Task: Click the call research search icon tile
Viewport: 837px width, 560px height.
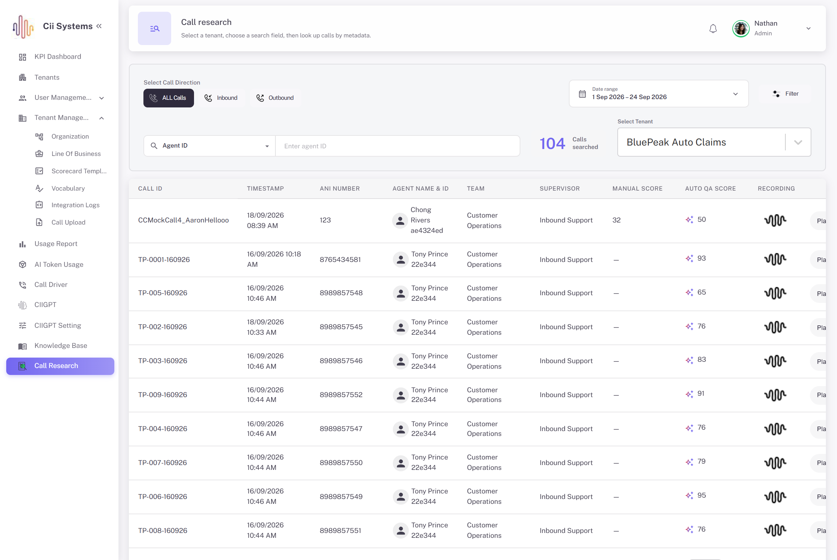Action: [x=155, y=28]
